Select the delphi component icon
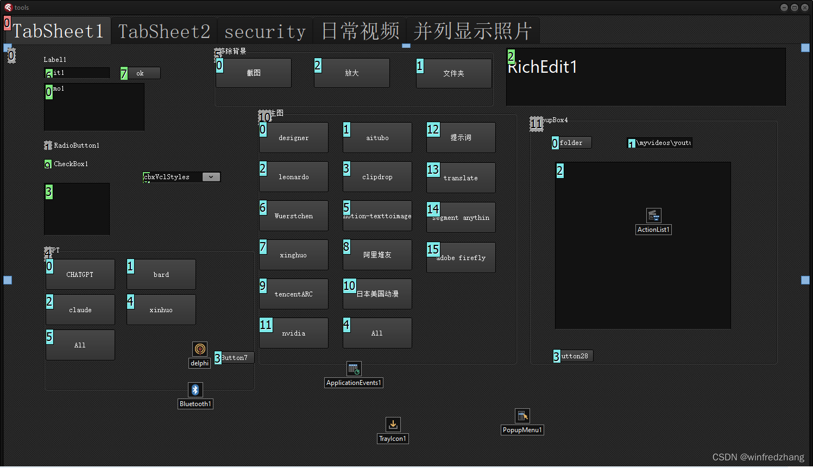This screenshot has height=468, width=813. tap(200, 349)
